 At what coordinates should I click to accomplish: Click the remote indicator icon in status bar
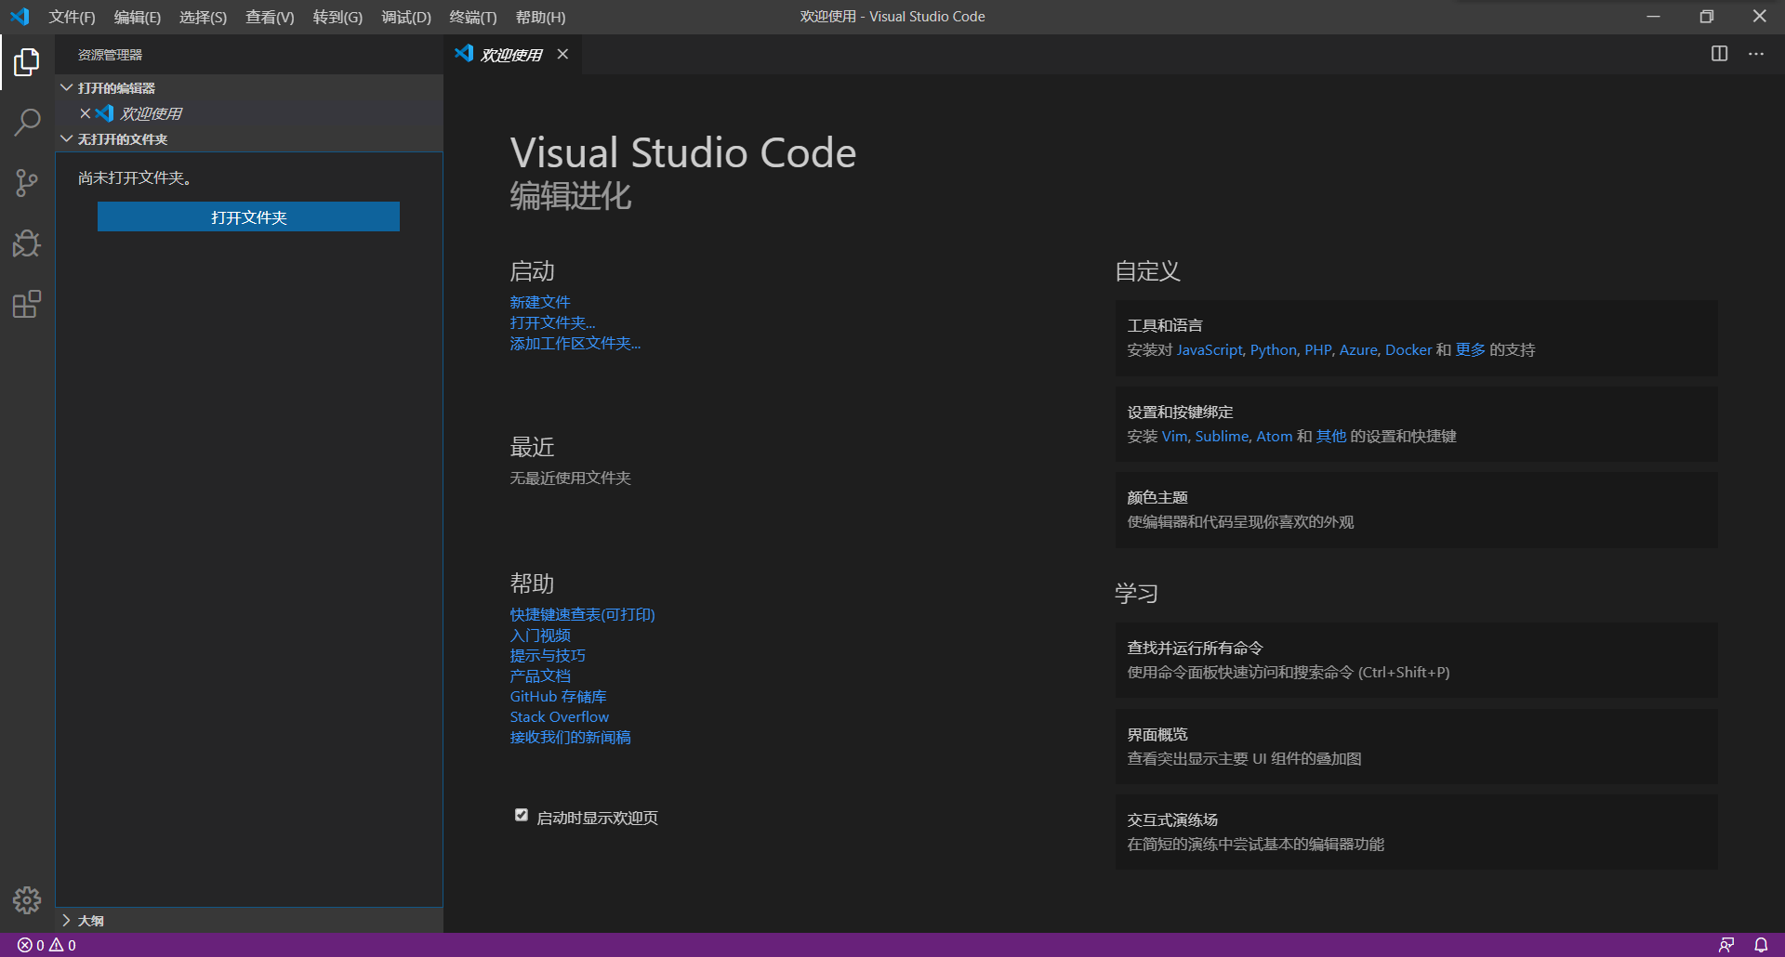1725,944
